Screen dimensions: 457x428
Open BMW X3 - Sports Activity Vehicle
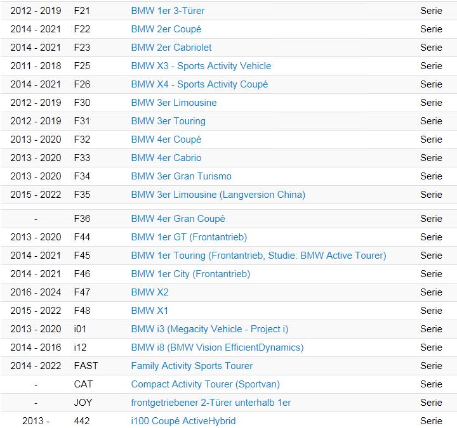click(x=201, y=66)
